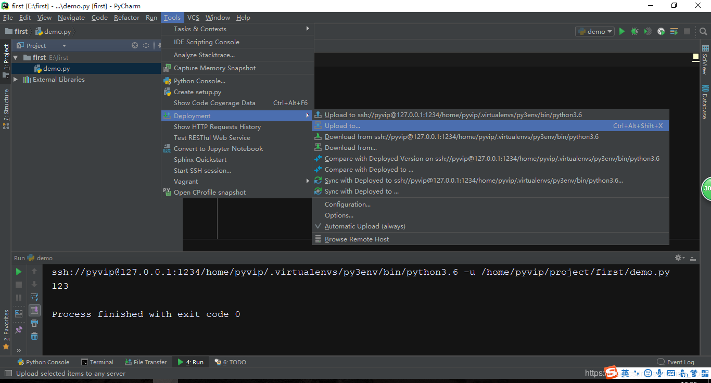Expand the External Libraries node
The image size is (711, 383).
[16, 80]
